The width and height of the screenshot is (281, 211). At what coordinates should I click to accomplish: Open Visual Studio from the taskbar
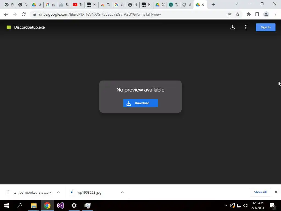[x=61, y=206]
